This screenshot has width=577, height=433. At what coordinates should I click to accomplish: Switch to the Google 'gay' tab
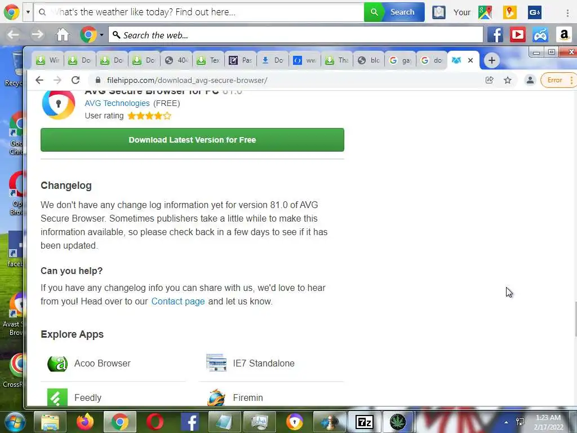pyautogui.click(x=401, y=60)
